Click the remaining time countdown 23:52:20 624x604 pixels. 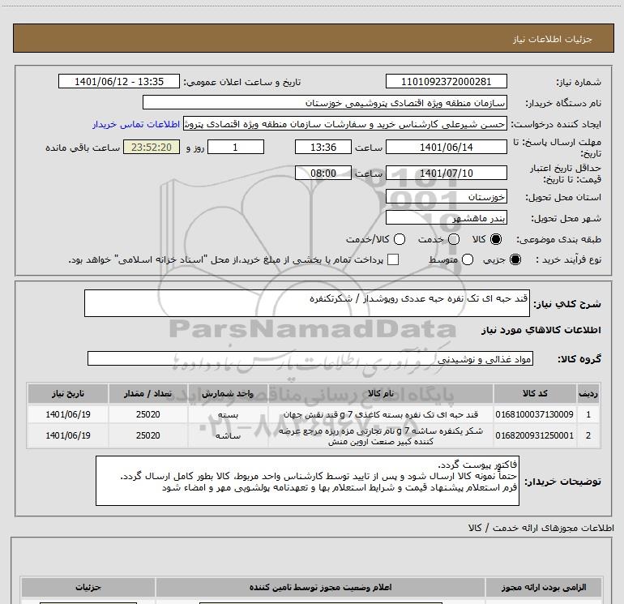click(152, 147)
